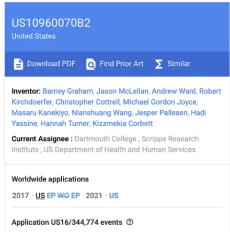Select the underlined 2017 US application

pos(40,196)
